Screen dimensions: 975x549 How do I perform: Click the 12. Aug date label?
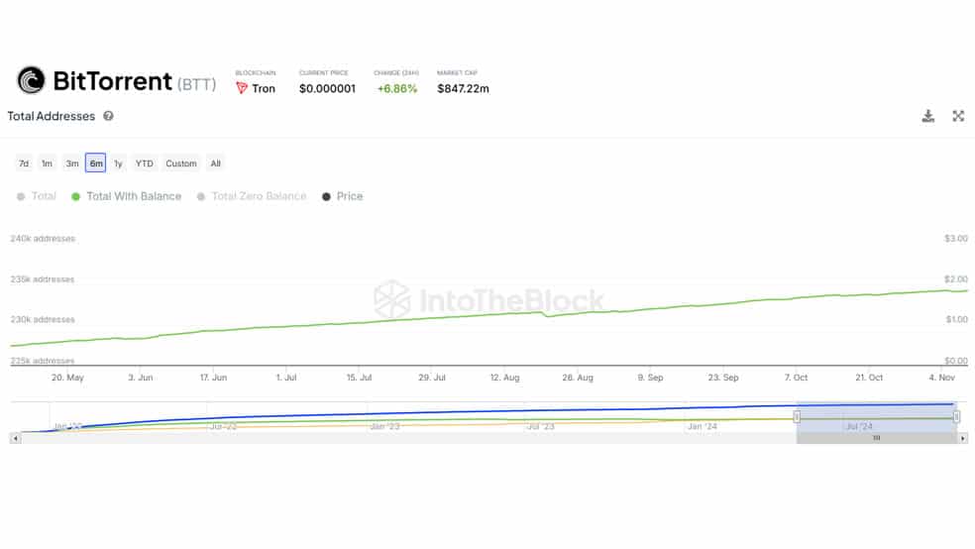point(505,378)
